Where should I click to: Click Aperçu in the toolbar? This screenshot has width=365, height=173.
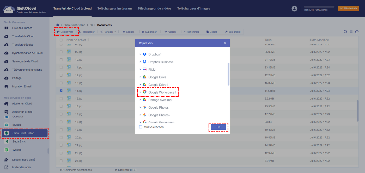tap(170, 32)
